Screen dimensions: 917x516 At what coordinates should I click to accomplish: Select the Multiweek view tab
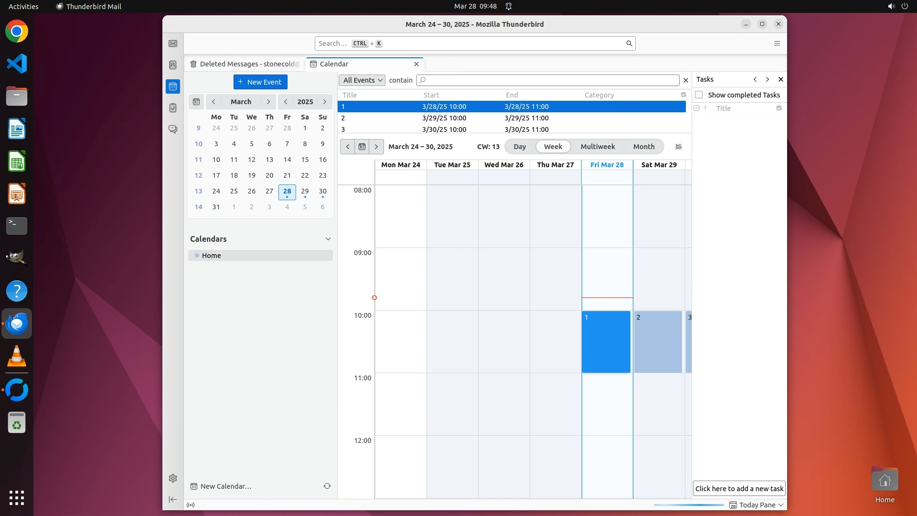[597, 147]
